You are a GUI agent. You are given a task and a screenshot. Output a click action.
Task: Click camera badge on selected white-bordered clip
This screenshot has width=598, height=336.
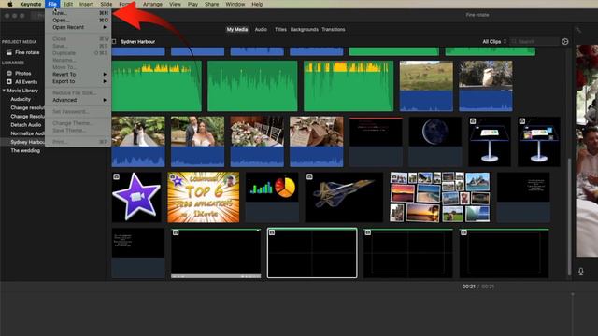pyautogui.click(x=272, y=232)
